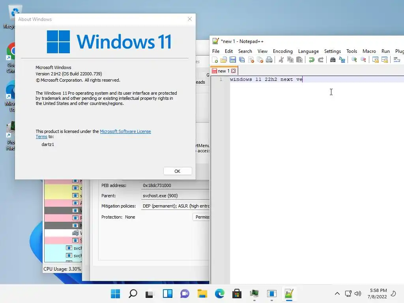This screenshot has height=303, width=404.
Task: Click the focus assist moon icon
Action: (393, 294)
